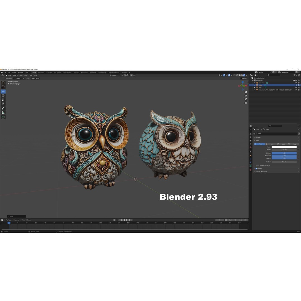Image resolution: width=301 pixels, height=301 pixels.
Task: Open Object Constraints properties tab icon
Action: tap(251, 162)
